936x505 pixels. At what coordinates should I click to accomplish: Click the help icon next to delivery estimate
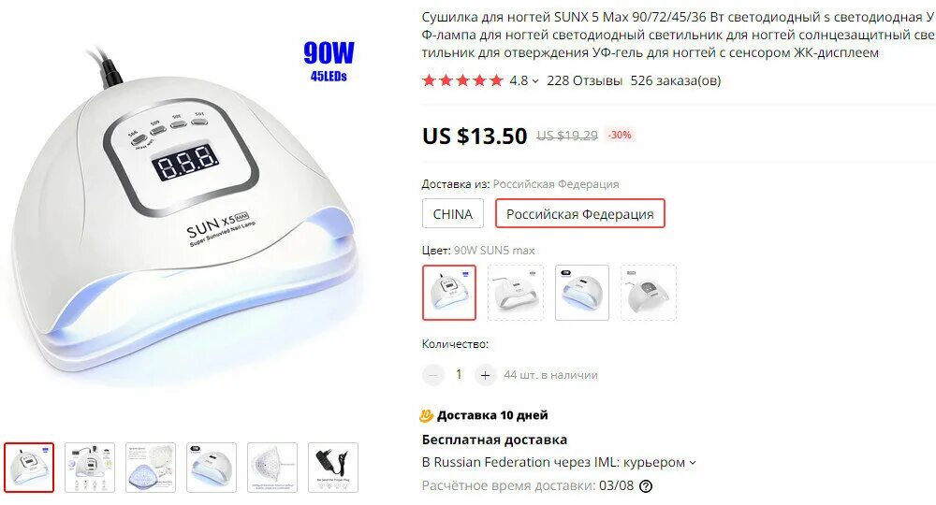click(645, 486)
